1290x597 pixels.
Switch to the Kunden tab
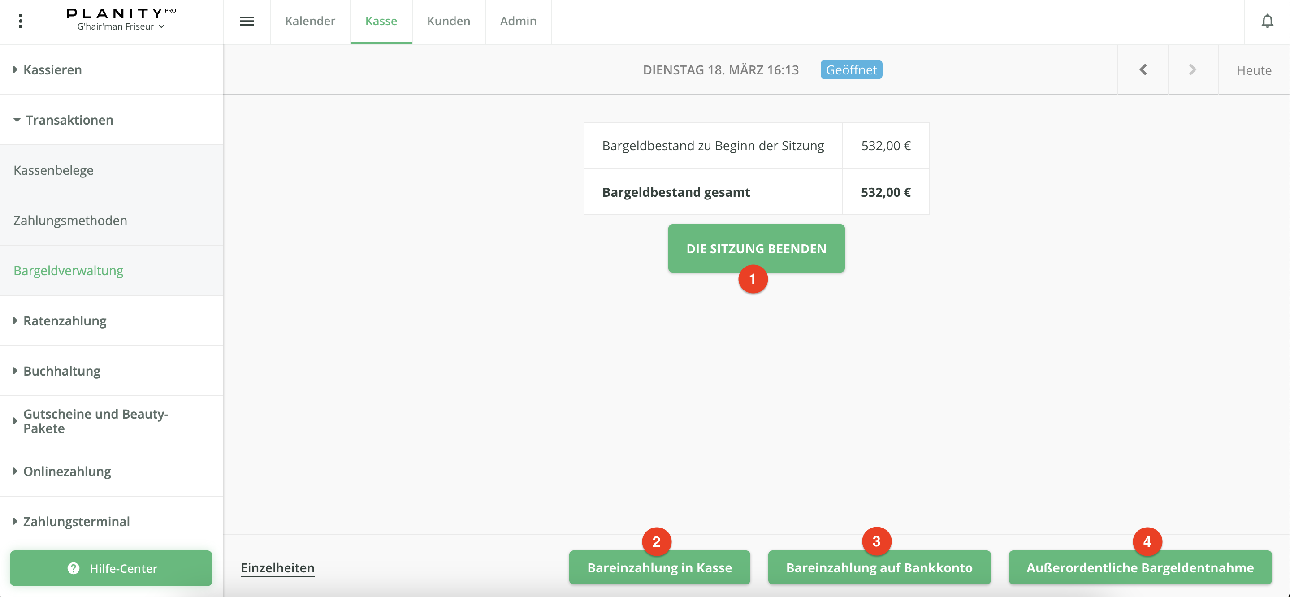[x=448, y=21]
